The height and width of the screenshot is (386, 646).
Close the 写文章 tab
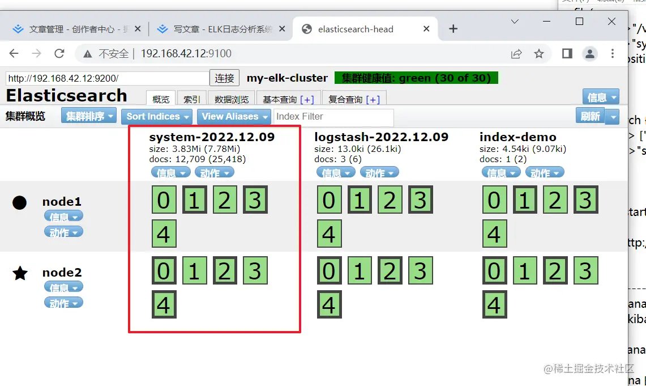tap(282, 29)
